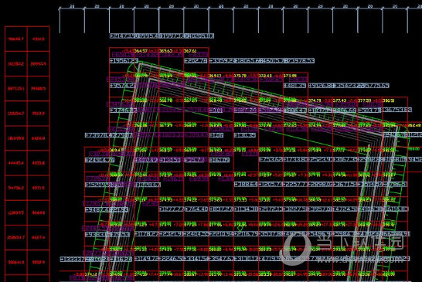The height and width of the screenshot is (282, 422).
Task: Choose the yellow elevation label 377.43
Action: click(x=339, y=100)
